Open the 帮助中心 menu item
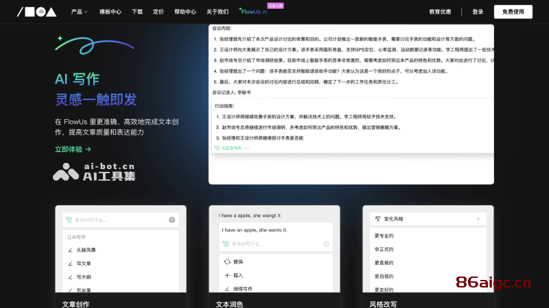The height and width of the screenshot is (308, 549). tap(185, 12)
